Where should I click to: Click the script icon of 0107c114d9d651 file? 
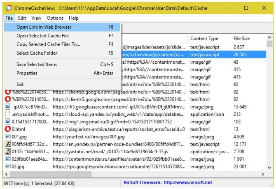7,151
